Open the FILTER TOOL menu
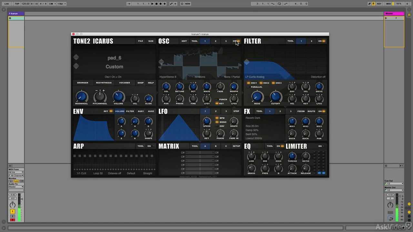The height and width of the screenshot is (232, 413). (290, 41)
